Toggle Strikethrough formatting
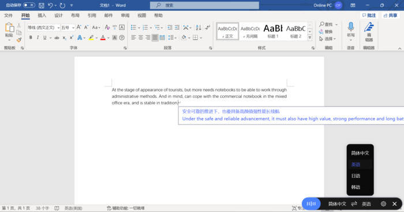This screenshot has height=212, width=404. (57, 37)
